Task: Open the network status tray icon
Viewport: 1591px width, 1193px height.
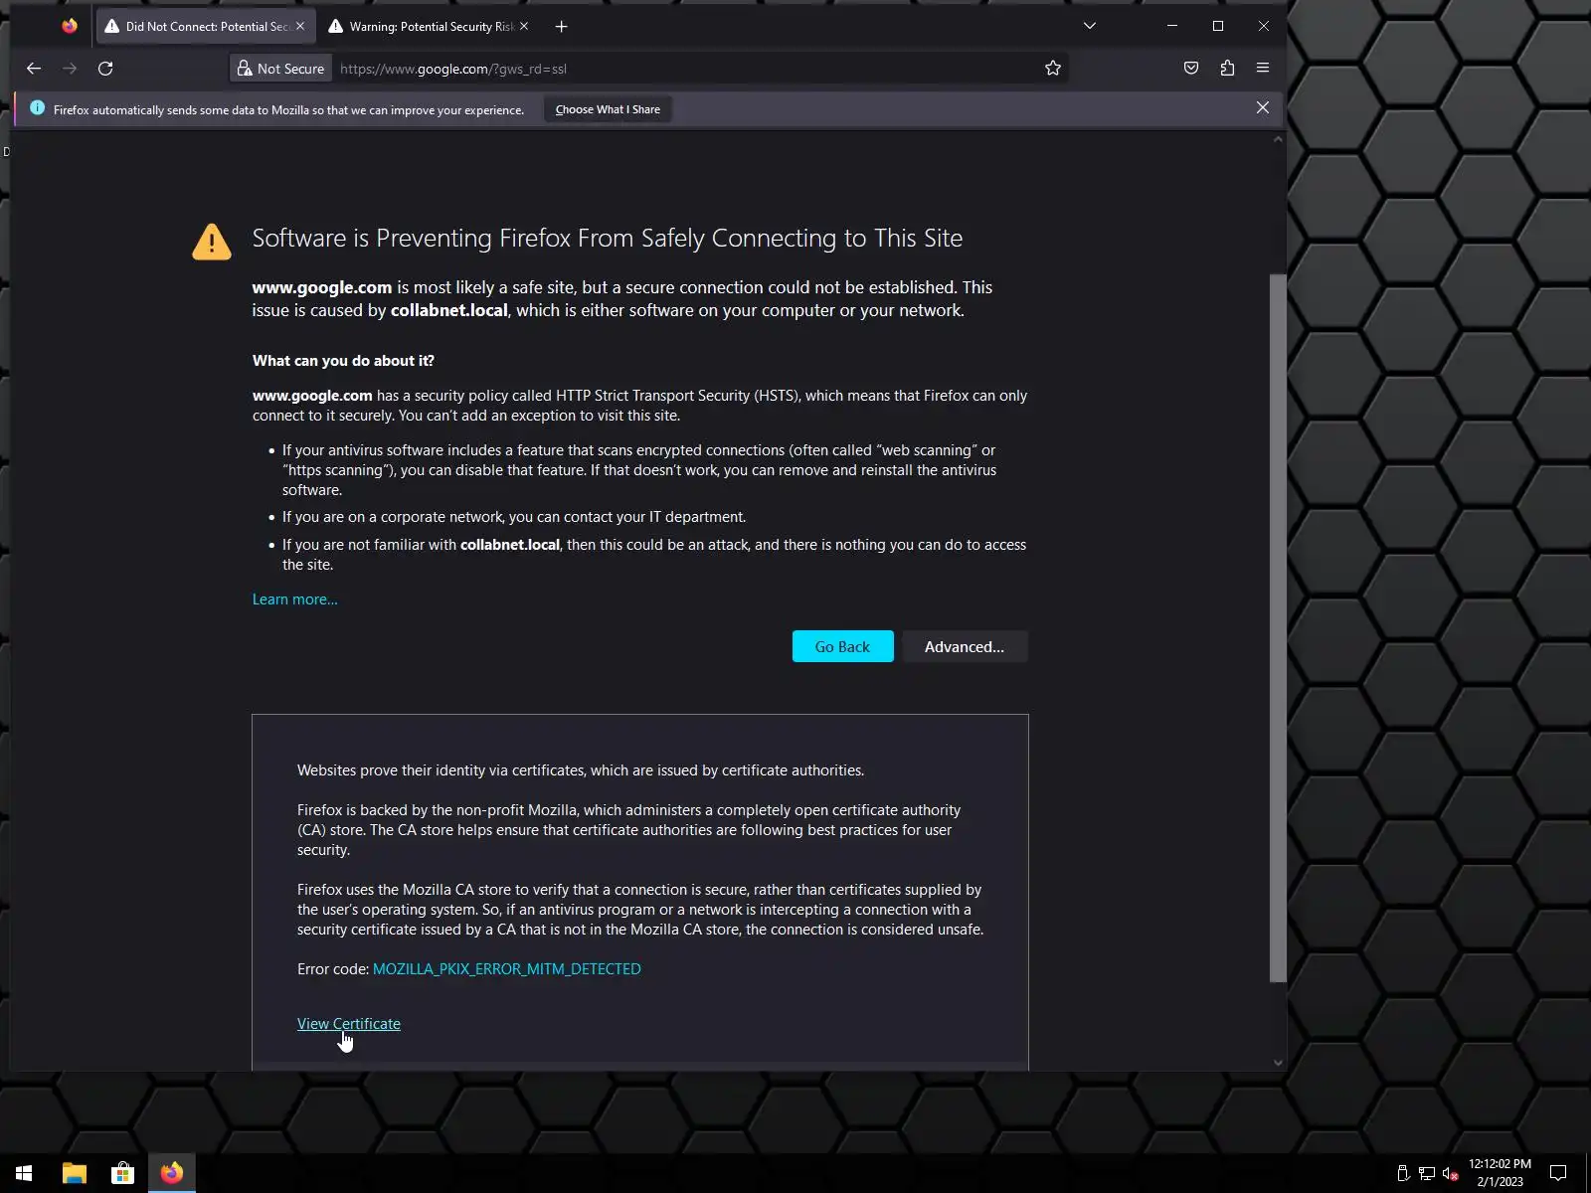Action: click(x=1427, y=1173)
